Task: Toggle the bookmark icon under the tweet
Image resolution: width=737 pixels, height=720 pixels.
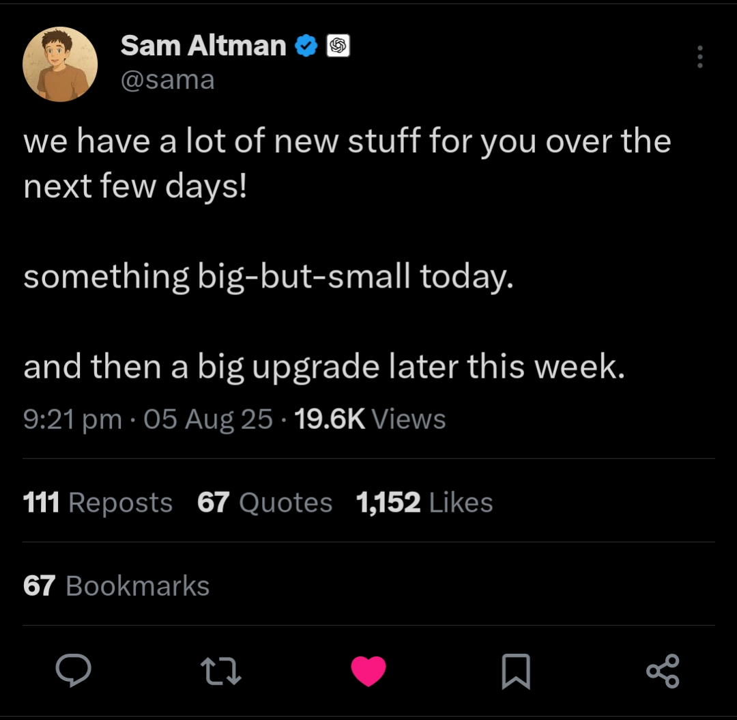Action: tap(515, 671)
